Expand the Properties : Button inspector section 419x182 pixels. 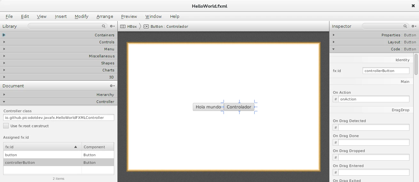click(x=334, y=35)
